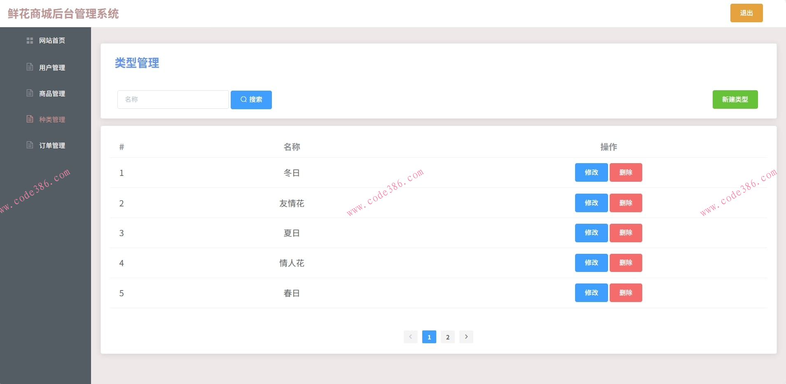Click 修改 for the 冬日 row
This screenshot has height=384, width=786.
pyautogui.click(x=591, y=172)
